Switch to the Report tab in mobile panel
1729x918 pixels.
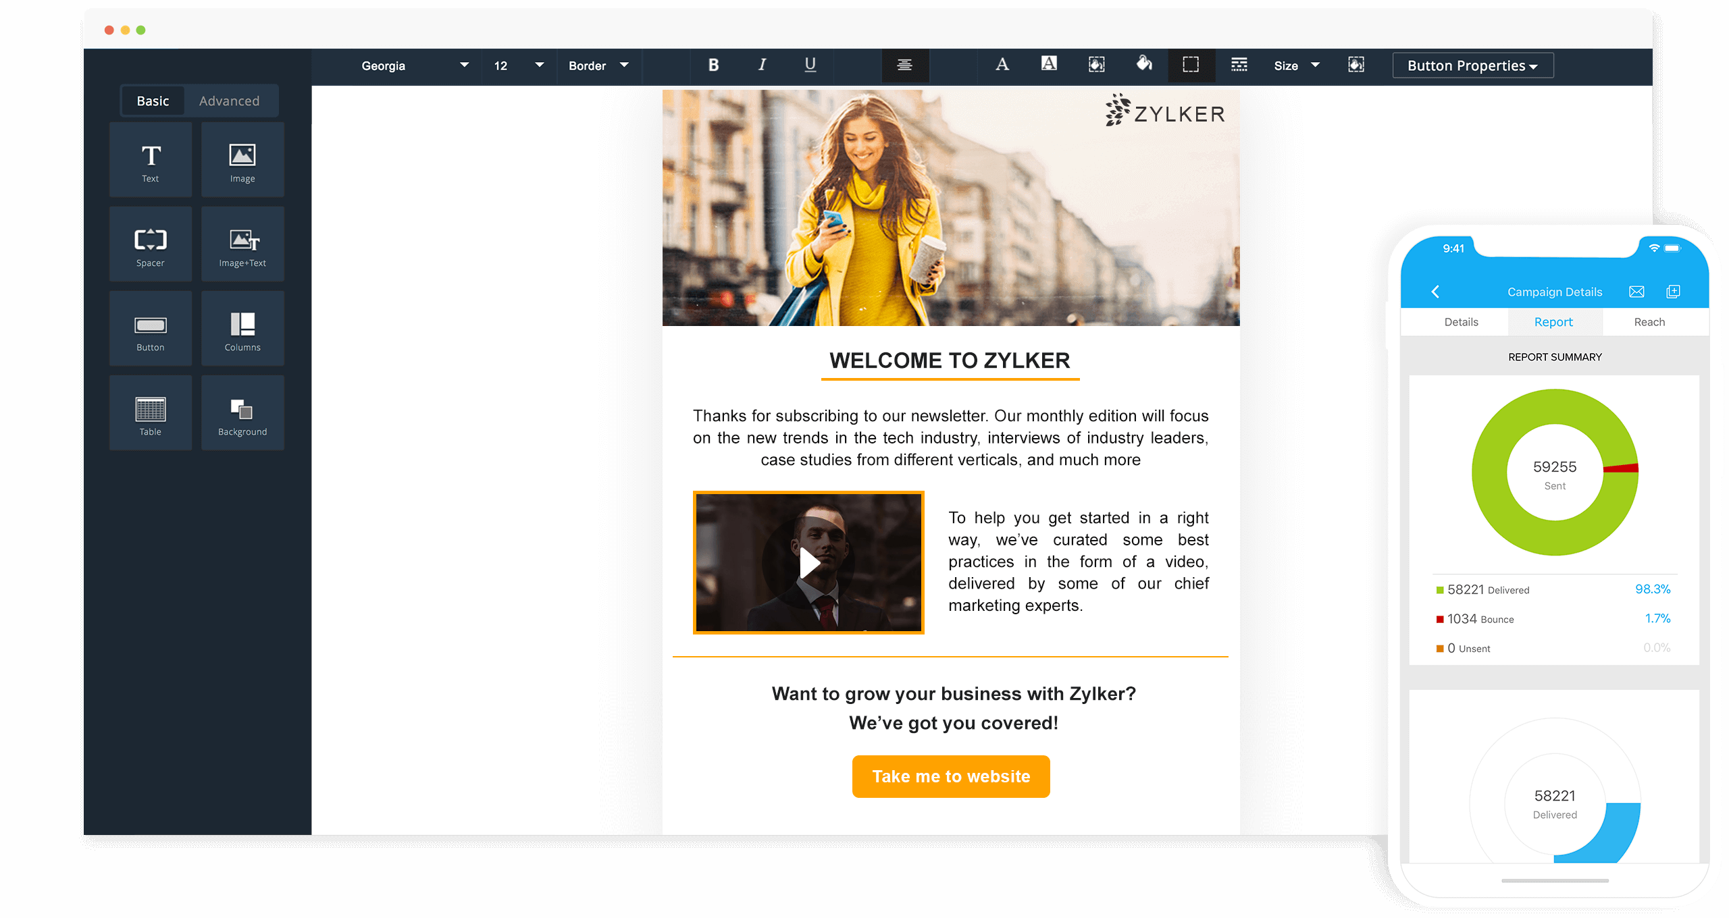1552,321
